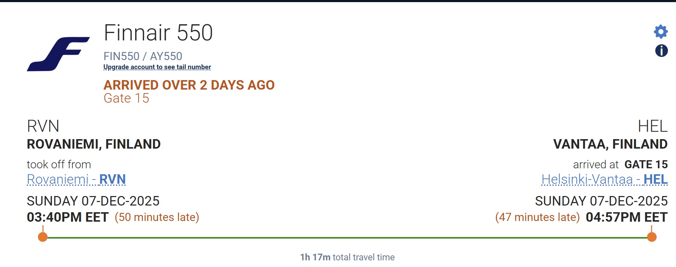Click the Finnair 550 flight title
This screenshot has width=676, height=267.
click(158, 33)
